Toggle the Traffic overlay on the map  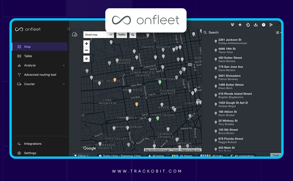(x=122, y=34)
